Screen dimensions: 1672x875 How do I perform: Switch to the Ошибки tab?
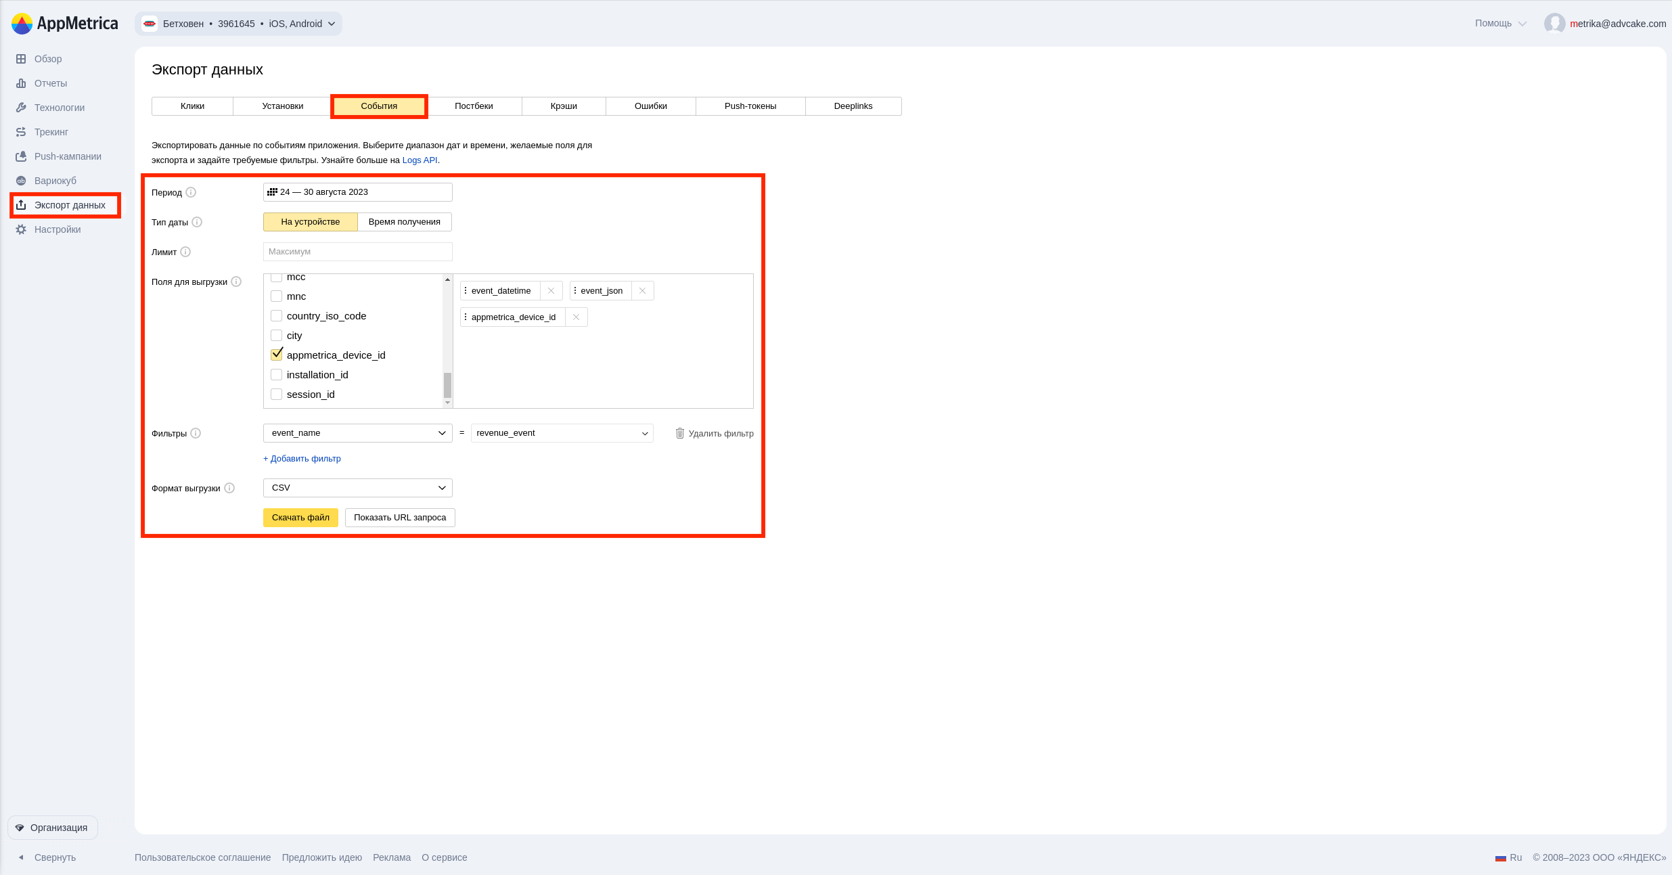pos(651,106)
